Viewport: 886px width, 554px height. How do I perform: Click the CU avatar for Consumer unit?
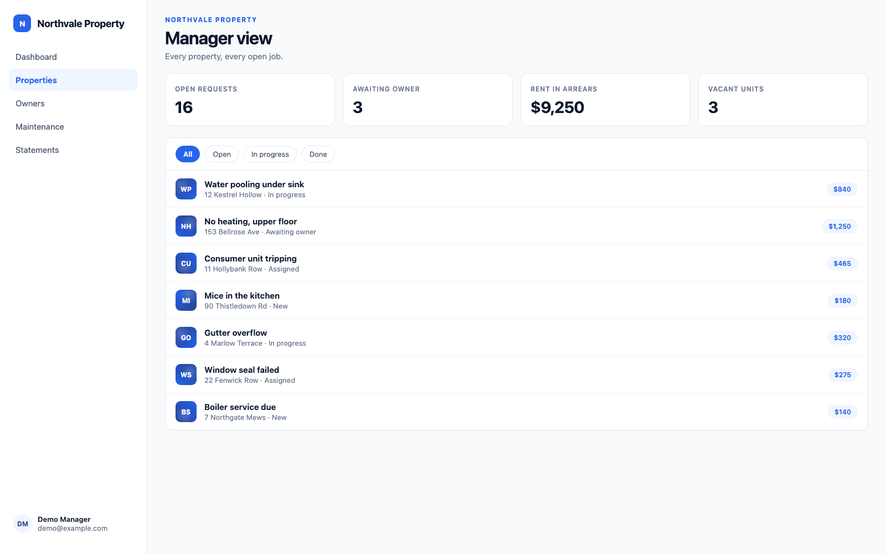(186, 263)
